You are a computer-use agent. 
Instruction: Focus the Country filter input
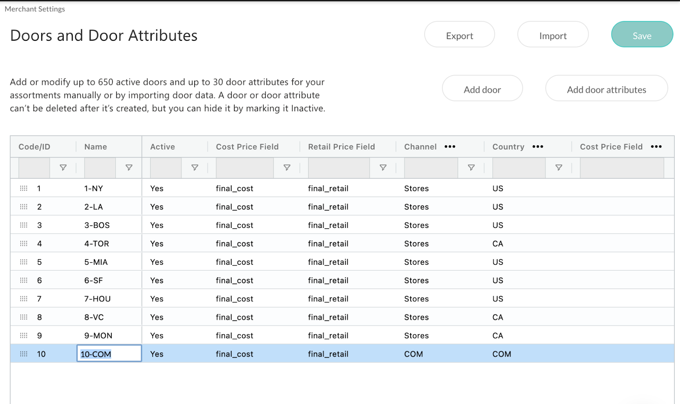(x=519, y=168)
